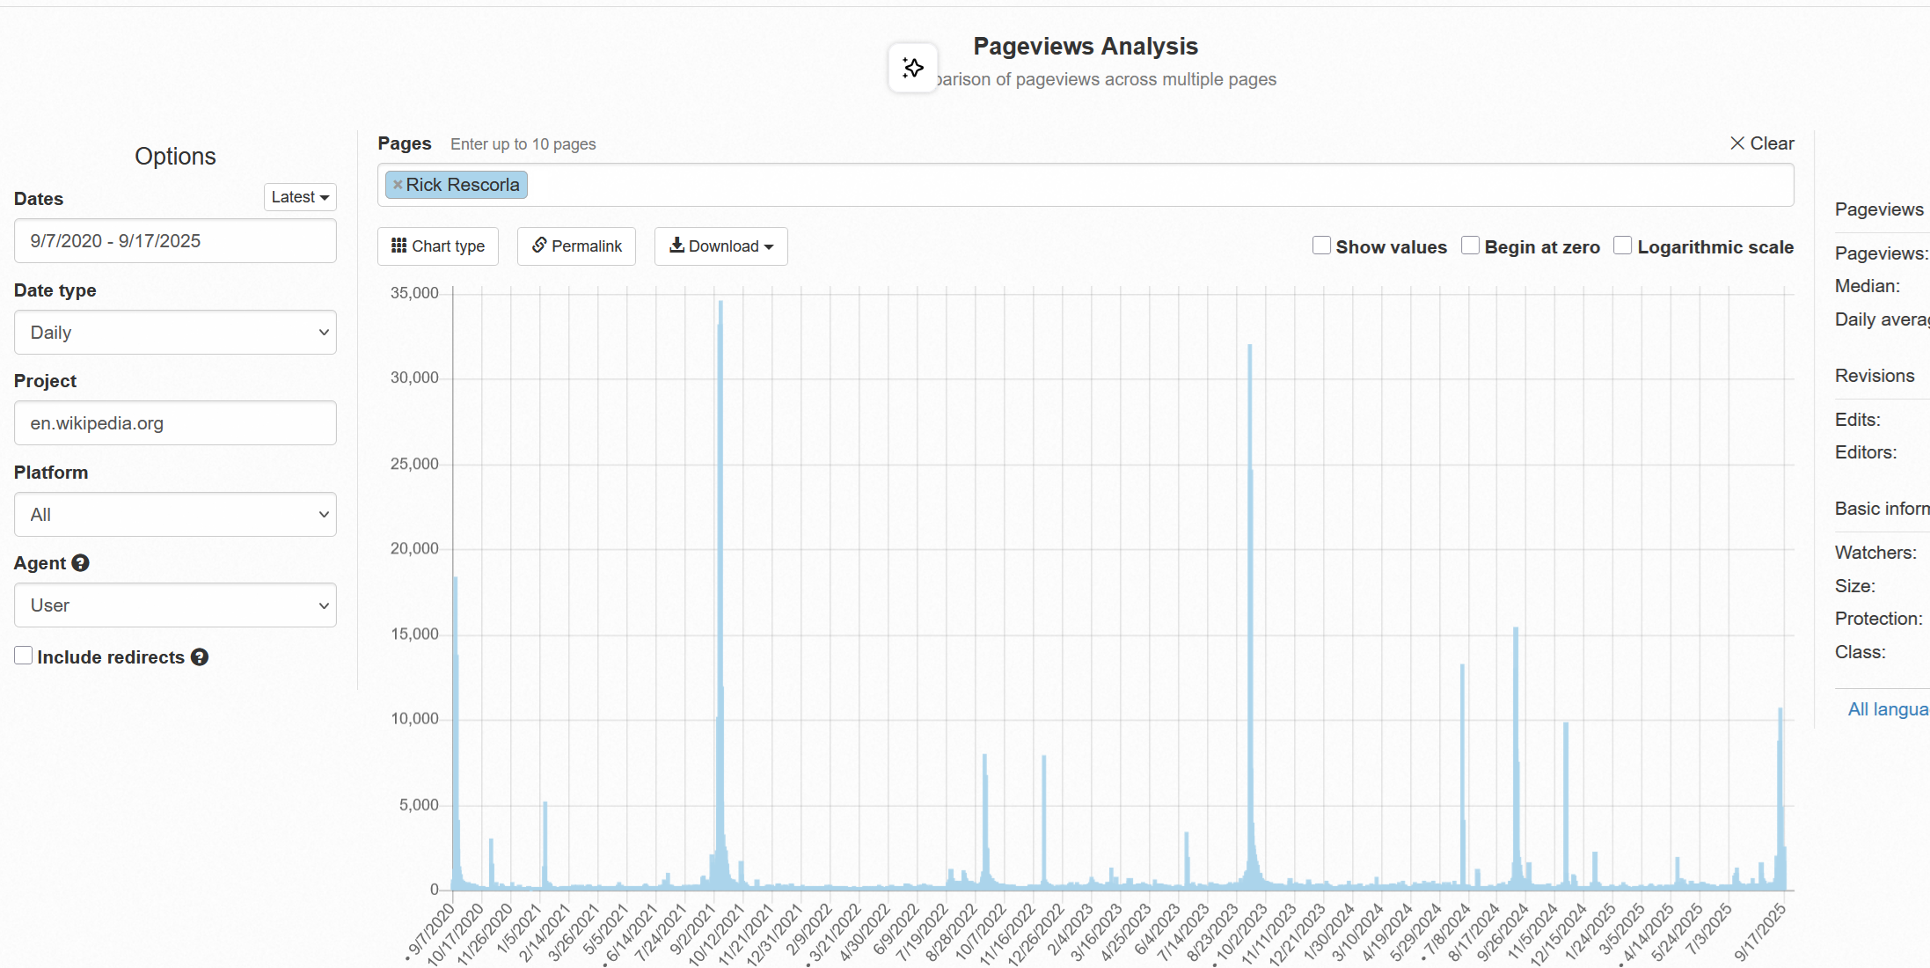Viewport: 1930px width, 968px height.
Task: Open the Chart type selector
Action: pyautogui.click(x=438, y=246)
